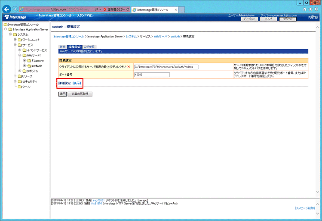Click the document root directory input field
Image resolution: width=322 pixels, height=221 pixels.
[x=166, y=67]
